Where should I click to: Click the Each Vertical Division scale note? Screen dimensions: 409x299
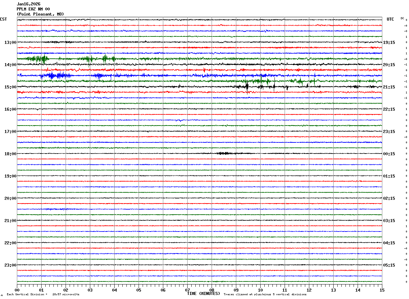pos(43,294)
